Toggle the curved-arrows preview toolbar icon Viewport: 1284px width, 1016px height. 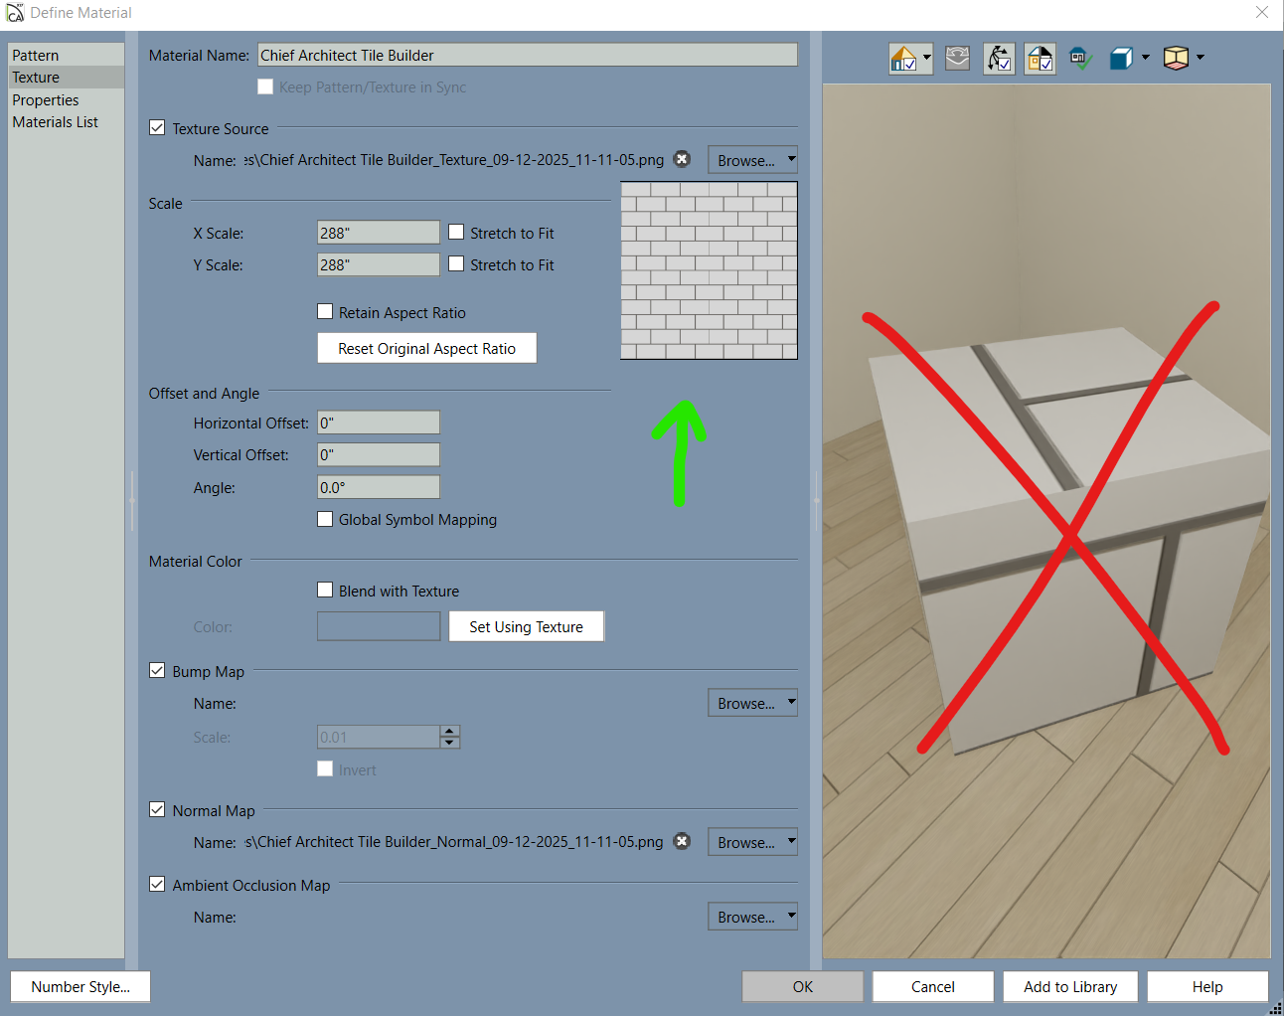tap(999, 59)
